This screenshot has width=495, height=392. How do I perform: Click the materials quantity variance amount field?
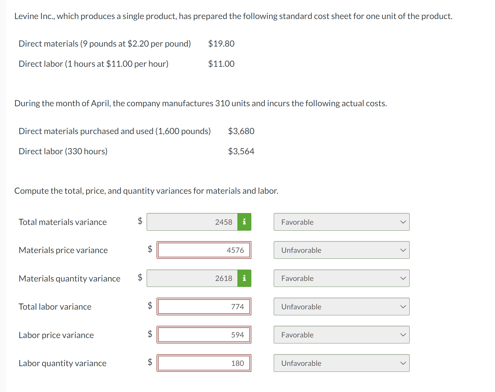(x=192, y=278)
